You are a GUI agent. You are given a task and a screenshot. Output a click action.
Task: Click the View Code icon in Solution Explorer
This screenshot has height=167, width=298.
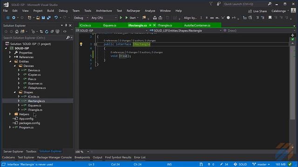tap(65, 32)
